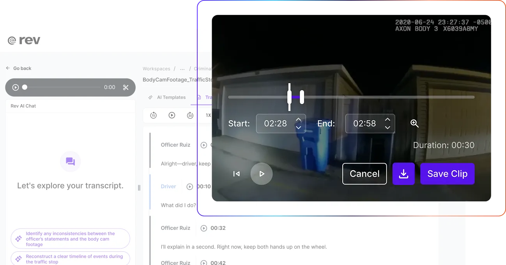Play audio in the gray player bar
The height and width of the screenshot is (265, 506).
[x=16, y=87]
